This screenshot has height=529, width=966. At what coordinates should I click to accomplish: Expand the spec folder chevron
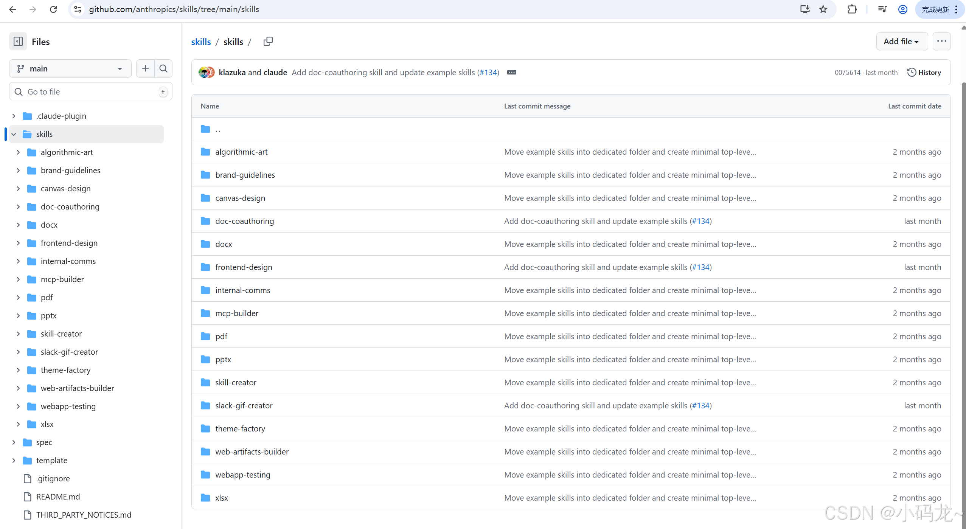click(14, 442)
